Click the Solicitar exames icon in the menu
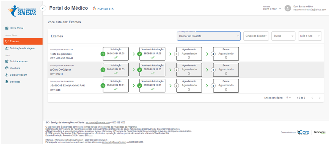Screen dimensions: 330x151 [x=7, y=61]
